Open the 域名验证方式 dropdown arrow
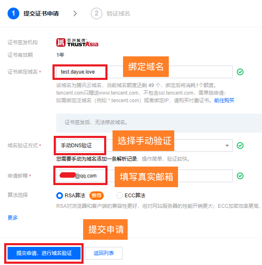Viewport: 262px width, 265px height. (x=227, y=146)
